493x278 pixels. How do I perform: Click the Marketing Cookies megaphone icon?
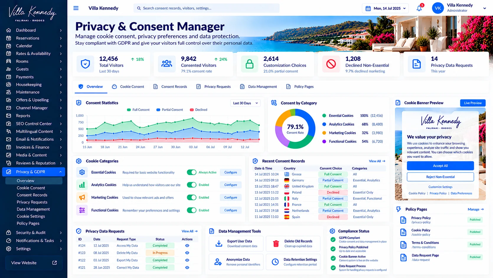[82, 197]
